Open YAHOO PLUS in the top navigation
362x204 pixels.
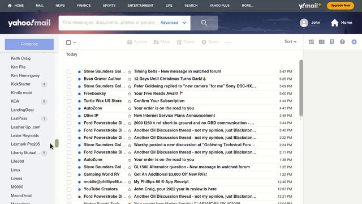(x=219, y=6)
